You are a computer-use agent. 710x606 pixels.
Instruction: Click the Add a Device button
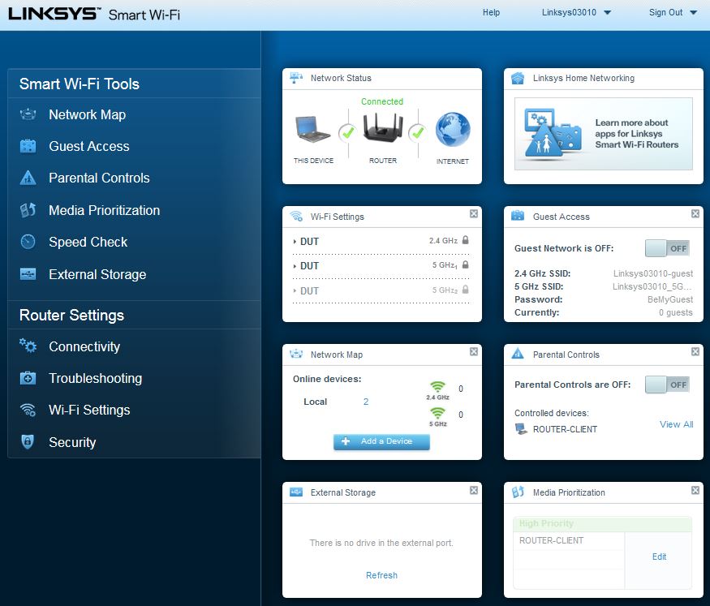381,441
